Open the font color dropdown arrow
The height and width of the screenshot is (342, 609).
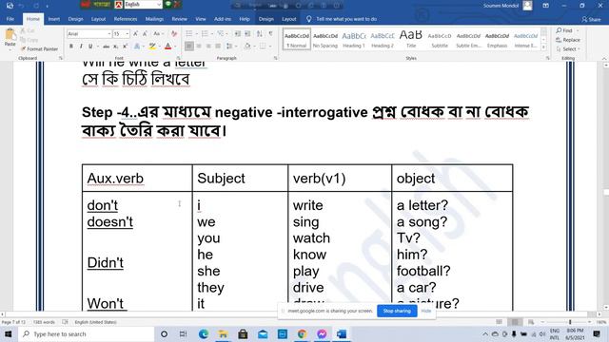coord(175,47)
